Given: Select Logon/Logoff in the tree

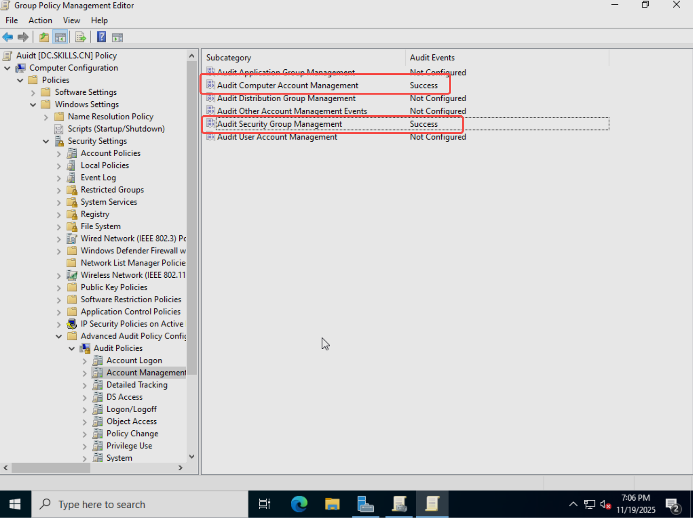Looking at the screenshot, I should tap(132, 409).
